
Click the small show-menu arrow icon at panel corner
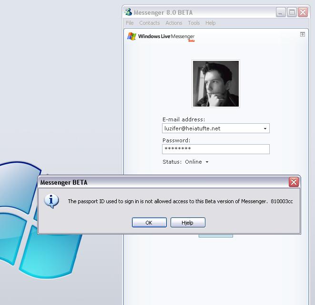(302, 34)
